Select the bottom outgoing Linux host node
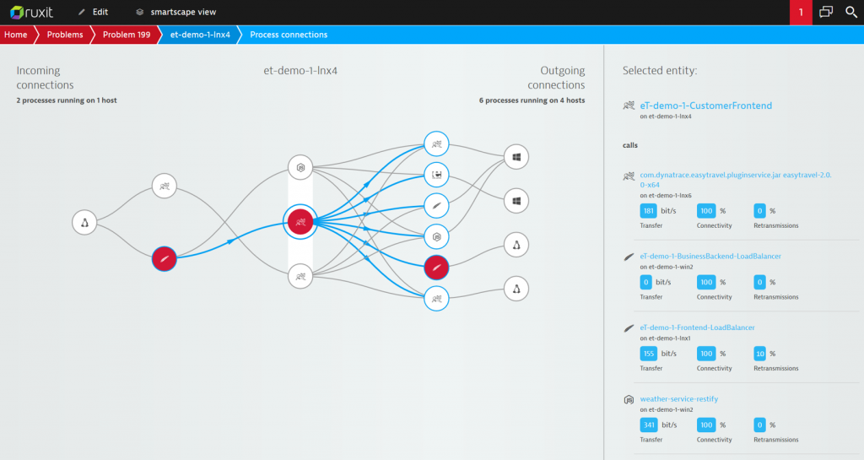This screenshot has height=460, width=864. click(x=516, y=289)
